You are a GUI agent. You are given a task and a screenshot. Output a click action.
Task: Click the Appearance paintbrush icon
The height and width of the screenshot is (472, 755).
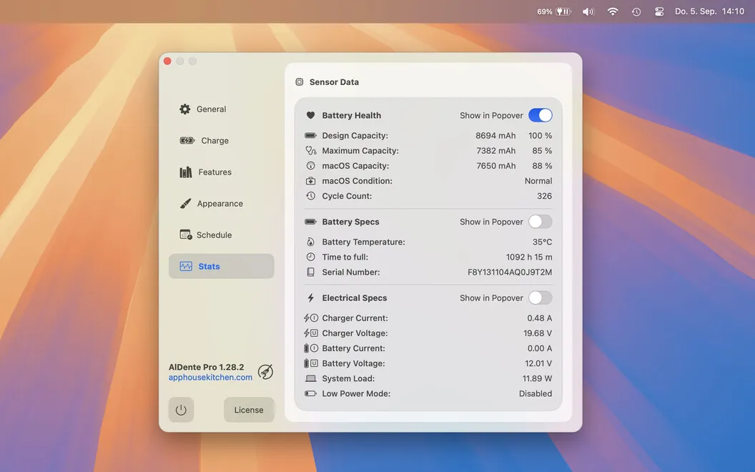185,203
